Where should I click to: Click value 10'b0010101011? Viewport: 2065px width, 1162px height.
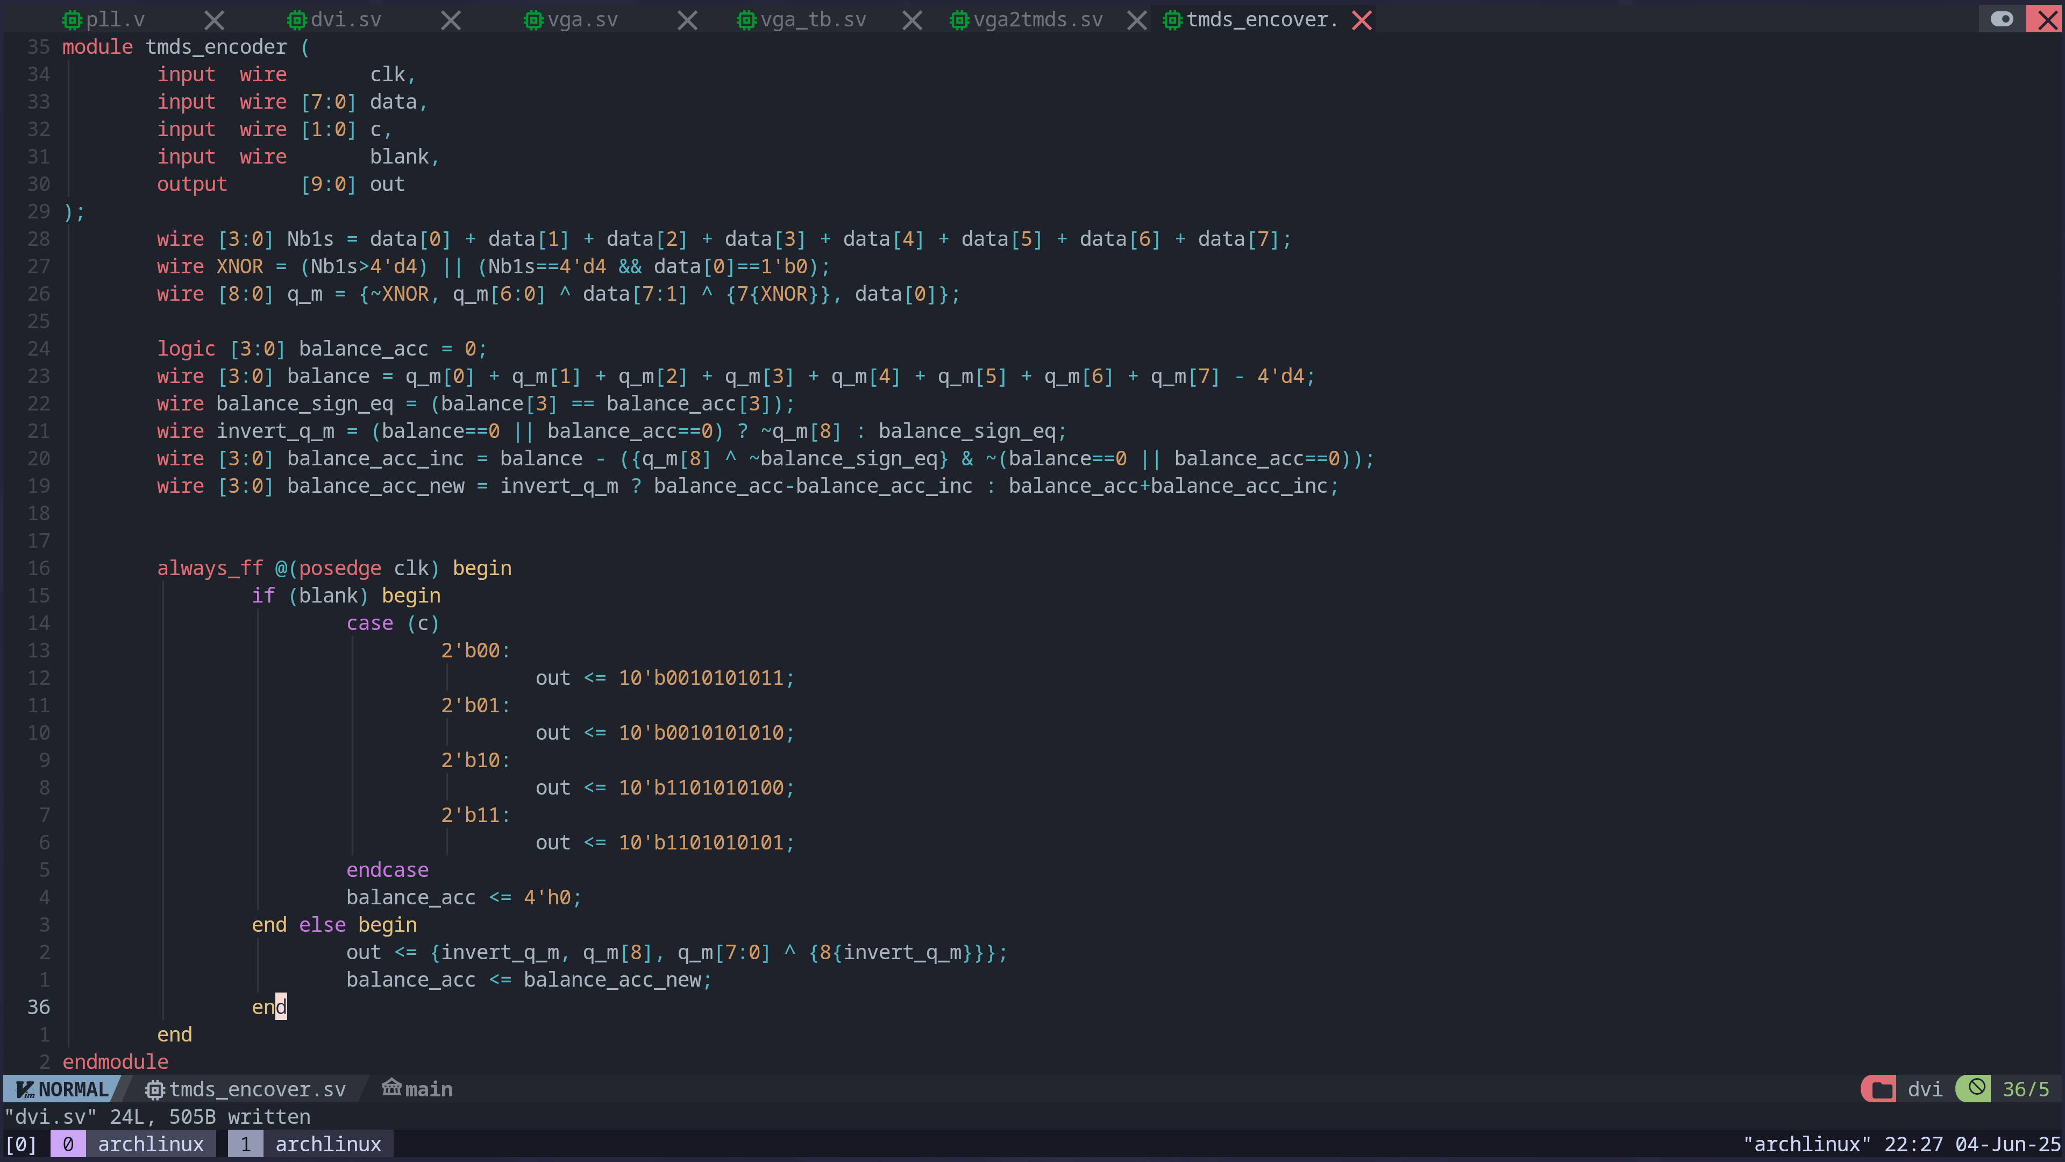coord(701,678)
